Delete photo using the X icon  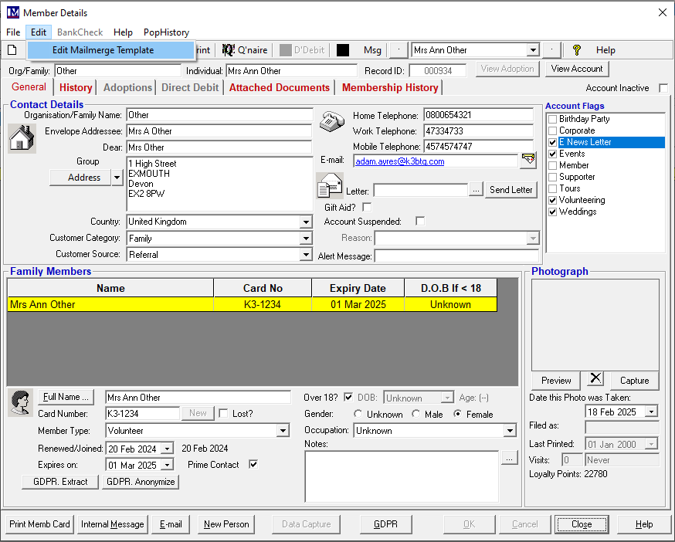pyautogui.click(x=595, y=379)
